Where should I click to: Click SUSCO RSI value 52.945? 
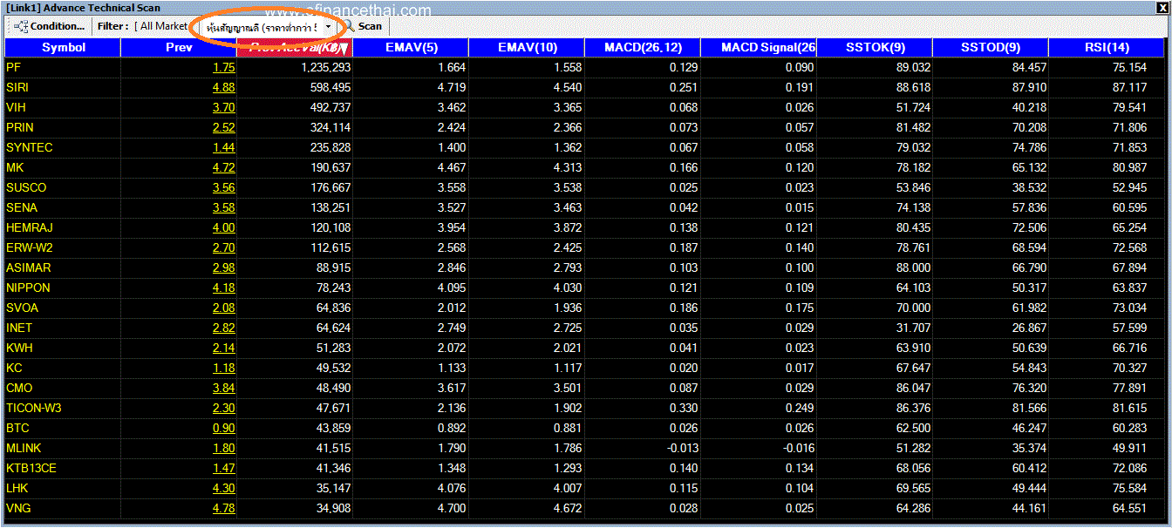1128,187
